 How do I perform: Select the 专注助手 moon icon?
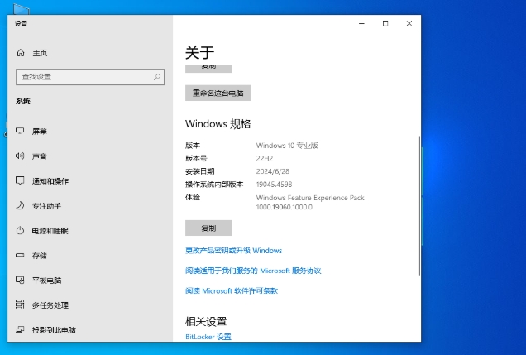point(21,205)
